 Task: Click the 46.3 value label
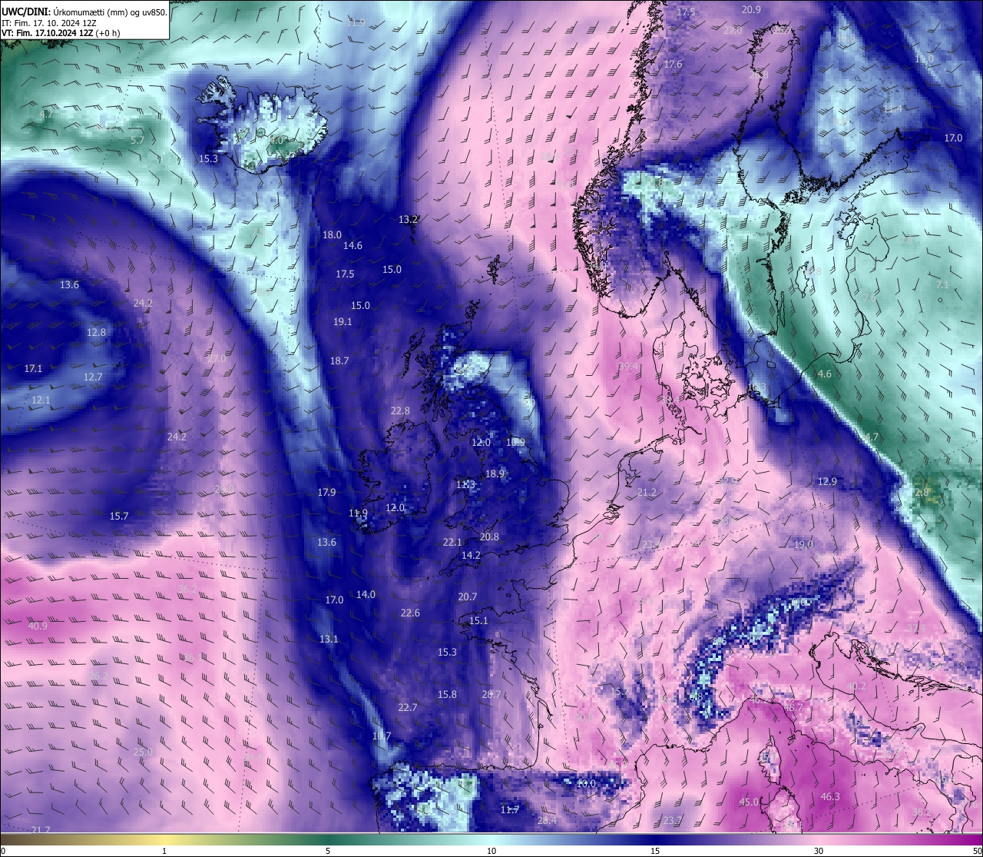(x=830, y=797)
